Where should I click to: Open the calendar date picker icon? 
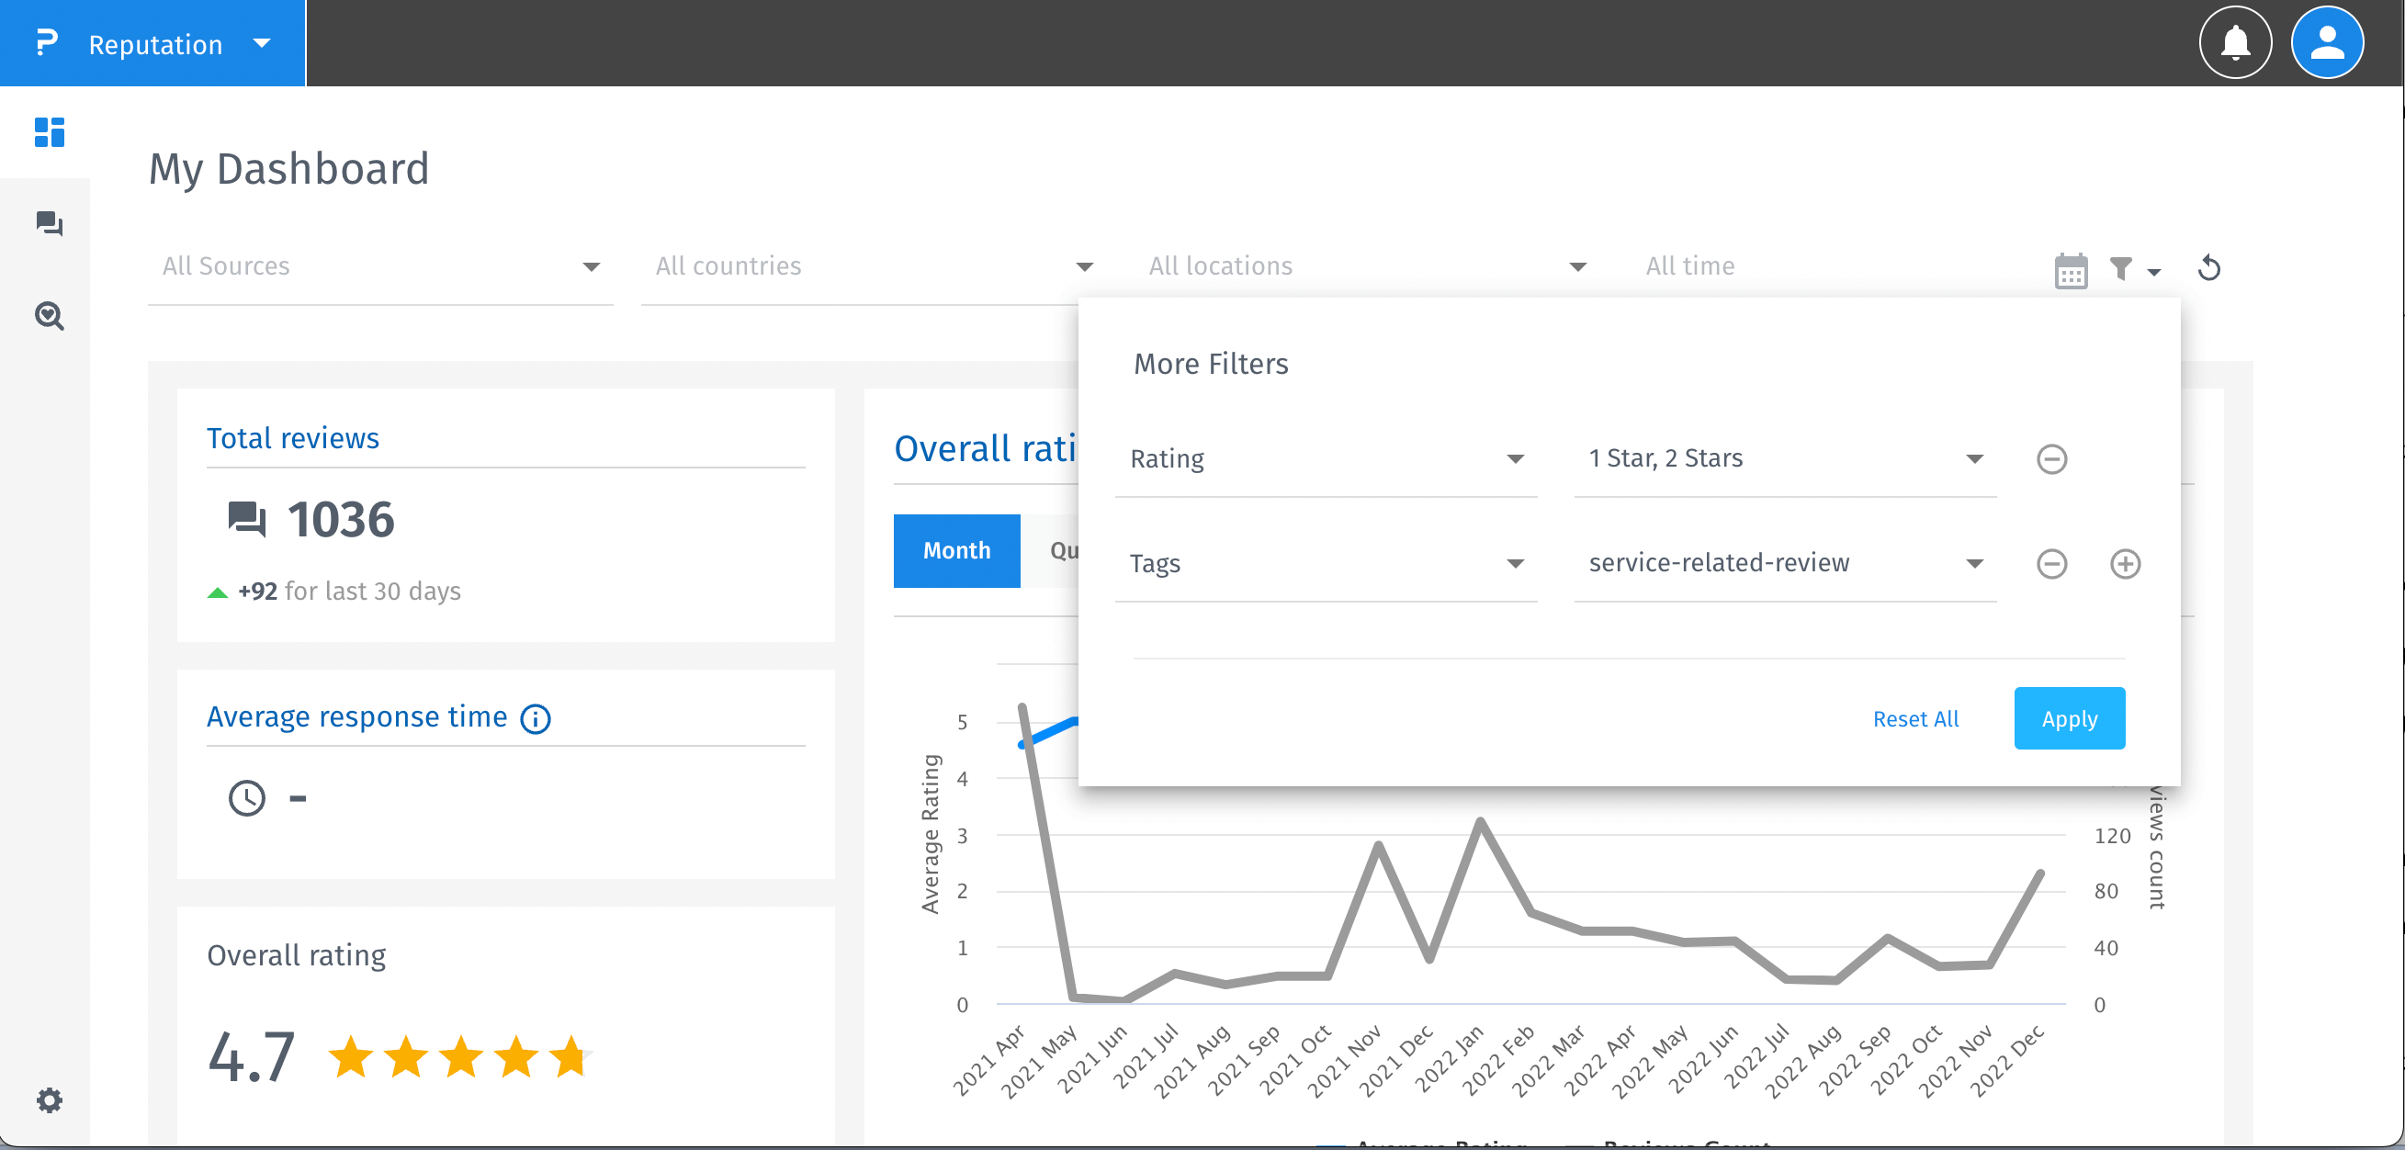[2070, 271]
